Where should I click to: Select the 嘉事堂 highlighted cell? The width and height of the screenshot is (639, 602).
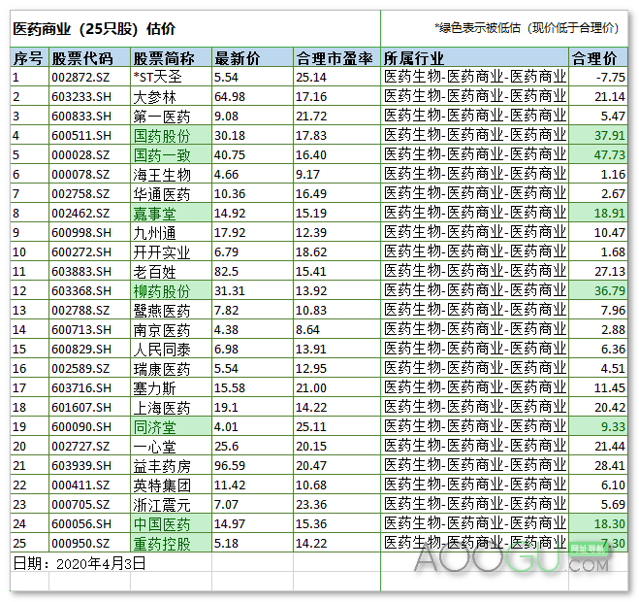coord(172,213)
